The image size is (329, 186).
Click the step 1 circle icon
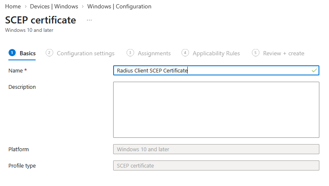[12, 53]
